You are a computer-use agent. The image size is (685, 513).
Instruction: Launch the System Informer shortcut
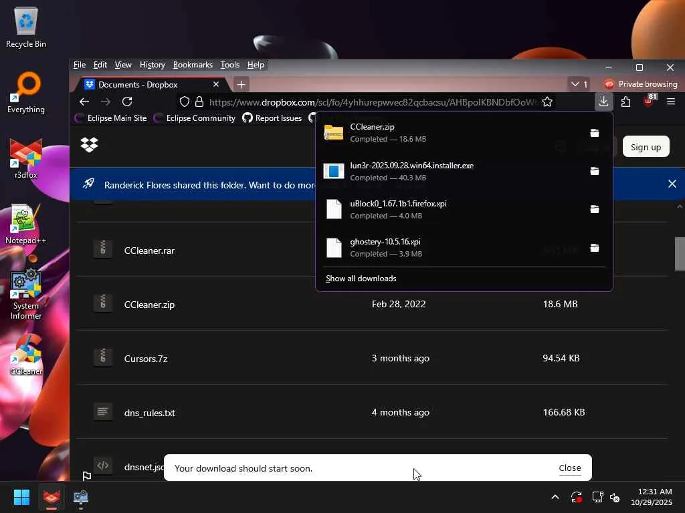(26, 295)
